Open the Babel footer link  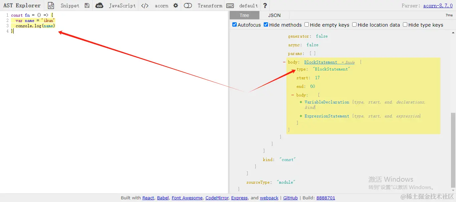pyautogui.click(x=163, y=198)
